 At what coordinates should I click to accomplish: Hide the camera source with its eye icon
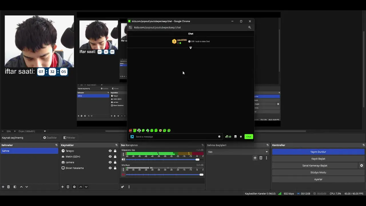point(110,162)
